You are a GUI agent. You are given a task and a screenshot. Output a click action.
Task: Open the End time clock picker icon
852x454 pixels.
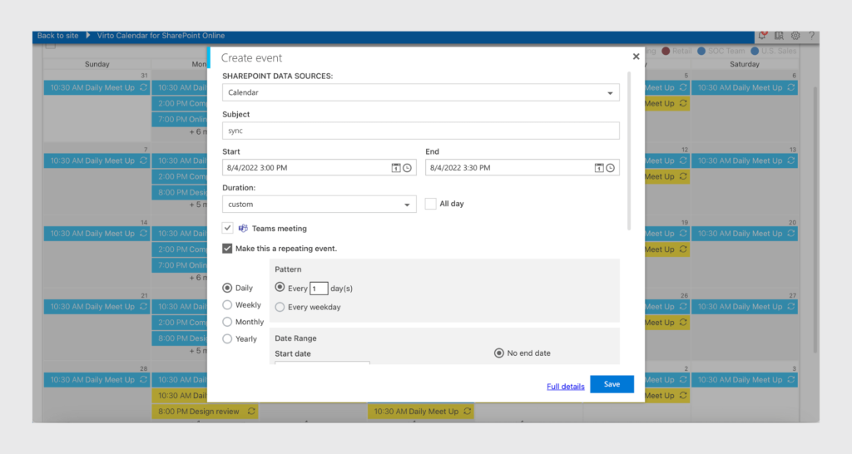[x=610, y=168]
